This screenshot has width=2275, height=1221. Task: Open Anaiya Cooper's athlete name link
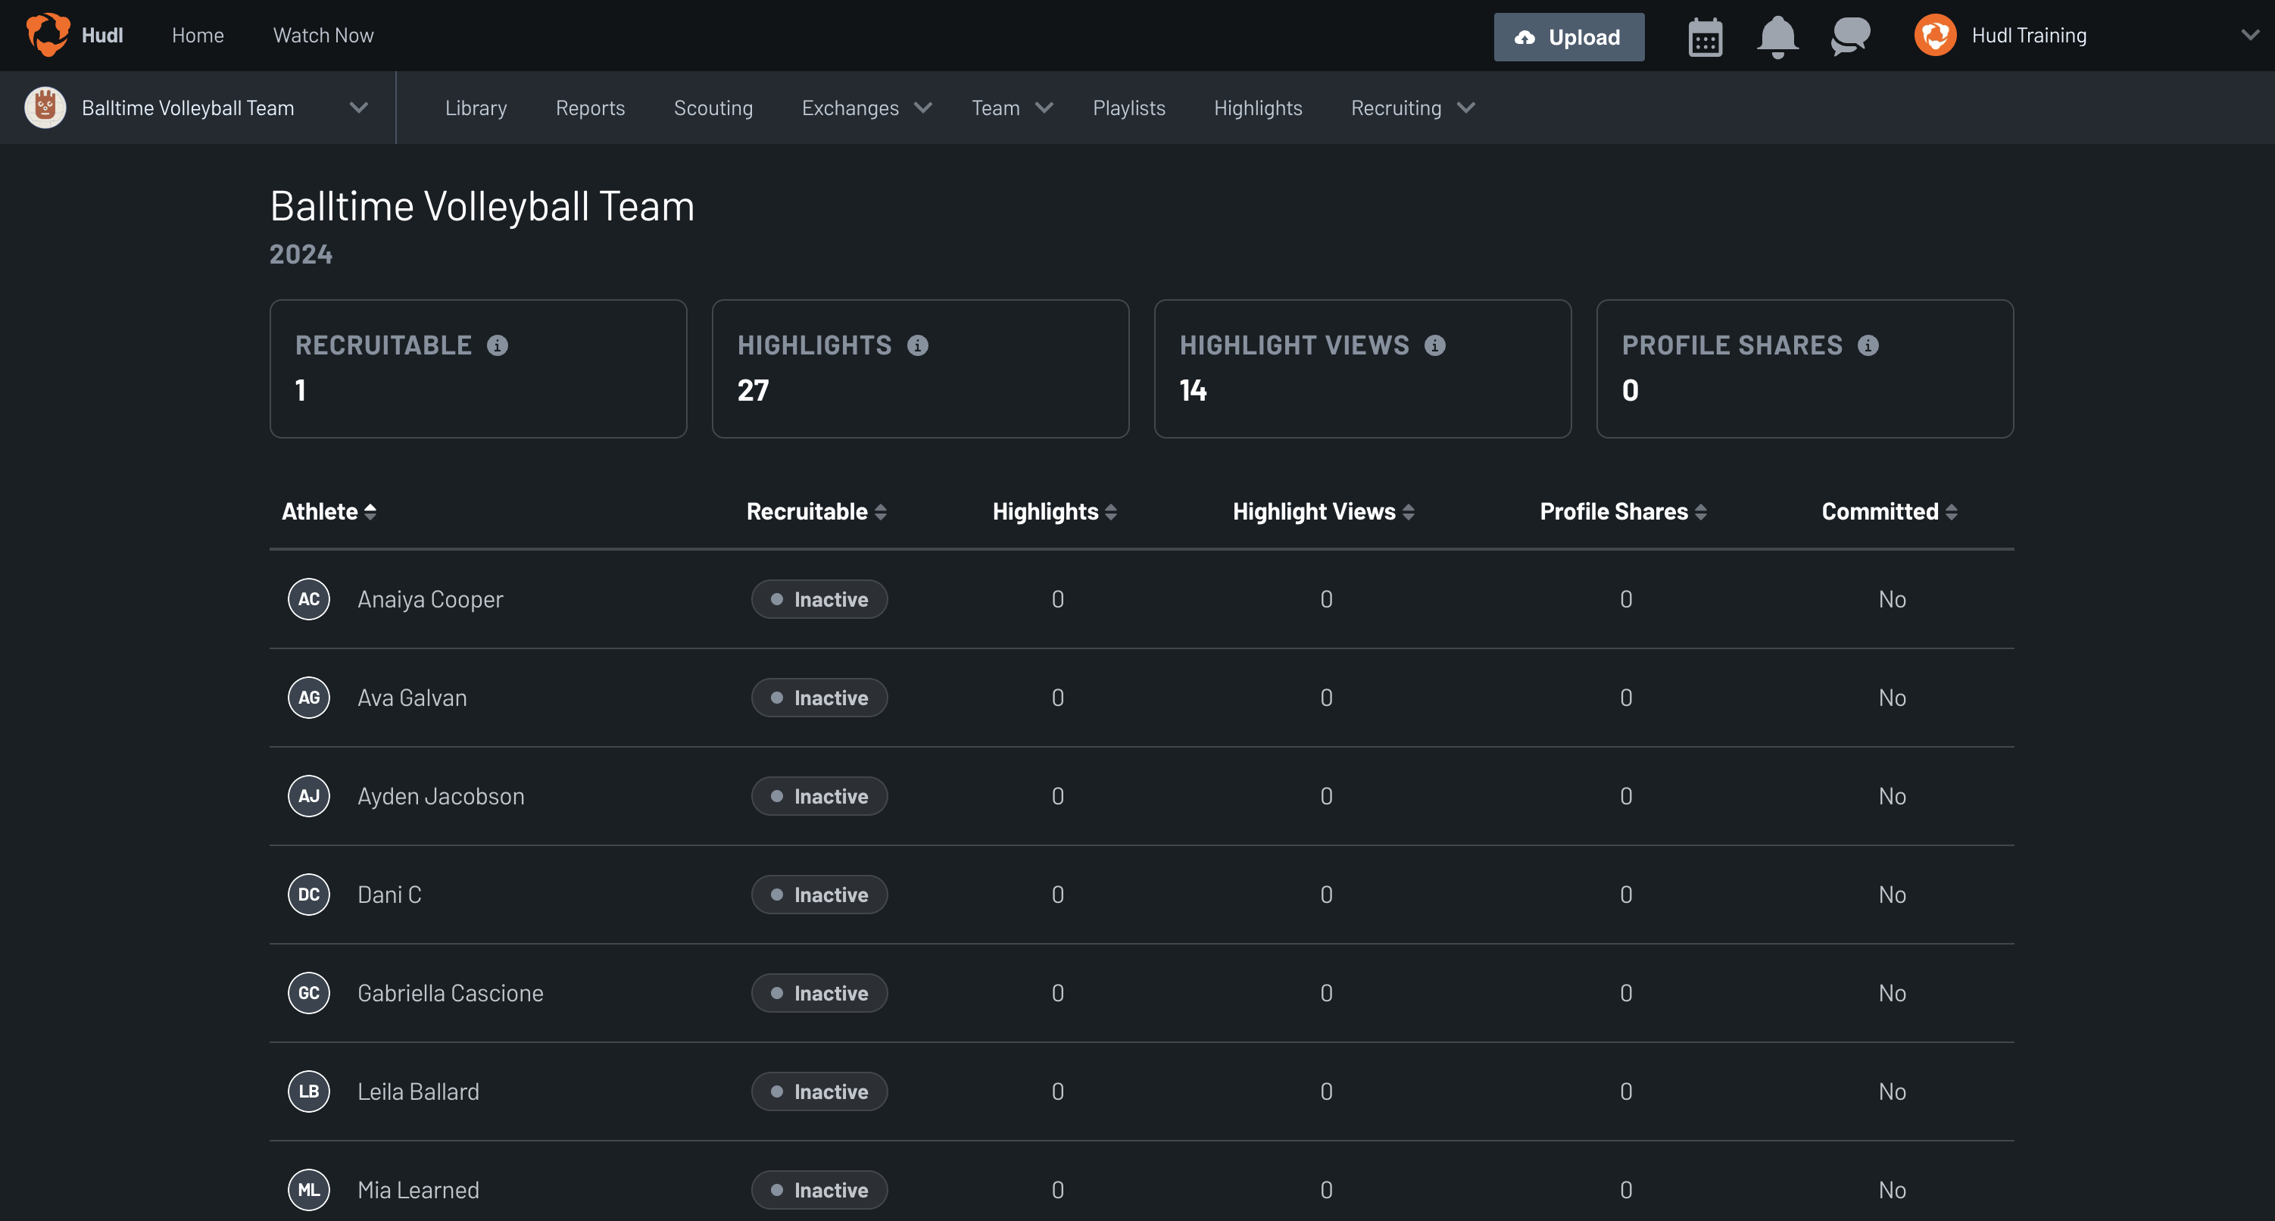(x=430, y=599)
